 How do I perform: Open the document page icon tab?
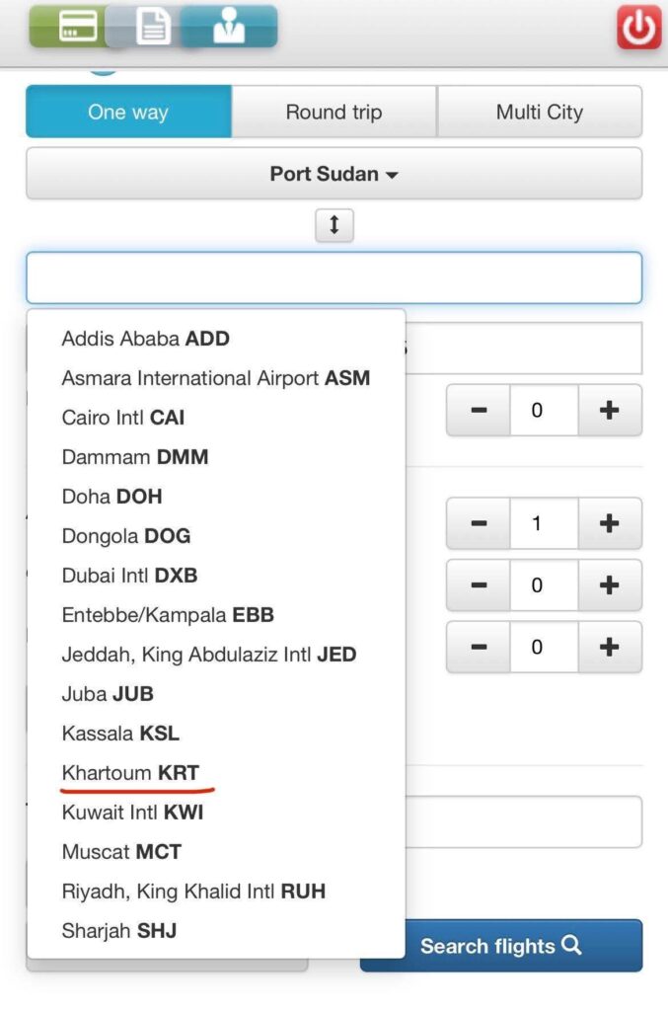pos(153,27)
